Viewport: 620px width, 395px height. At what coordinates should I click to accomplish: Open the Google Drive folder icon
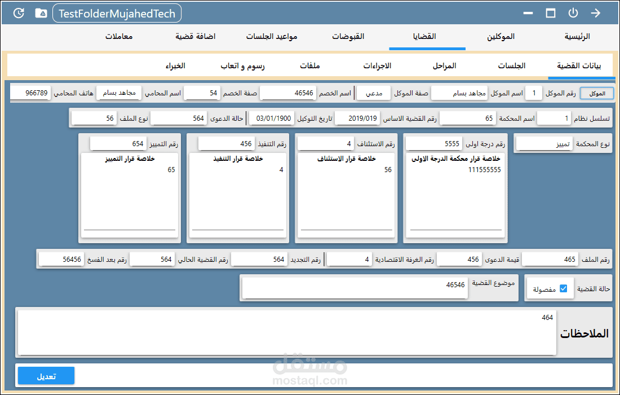coord(41,13)
